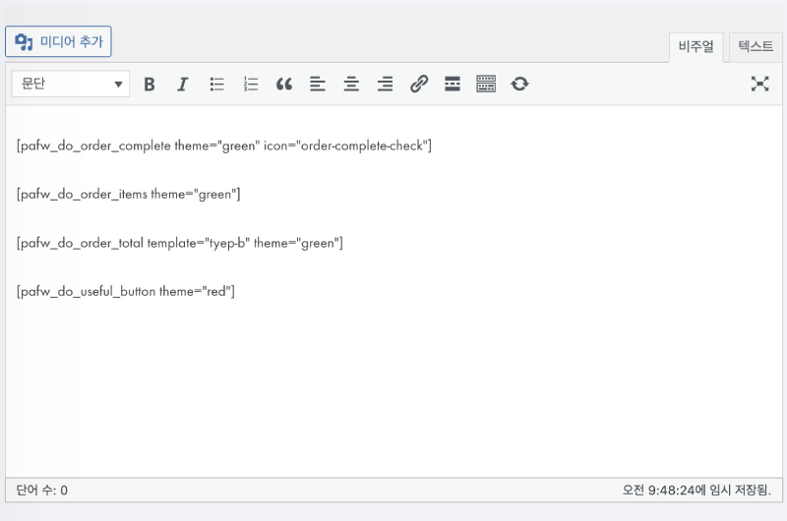Image resolution: width=787 pixels, height=521 pixels.
Task: Center align the text
Action: 351,85
